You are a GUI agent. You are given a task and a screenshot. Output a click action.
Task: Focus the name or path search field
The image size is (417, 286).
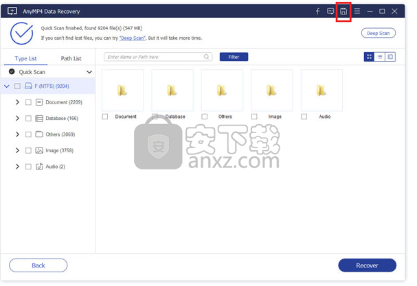coord(158,56)
